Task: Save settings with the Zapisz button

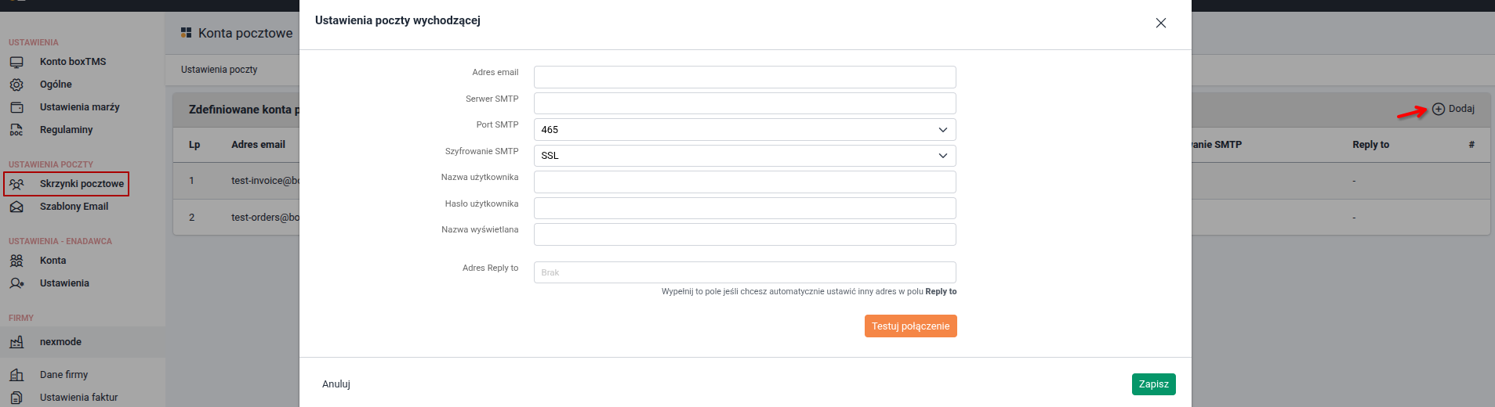Action: (1153, 384)
